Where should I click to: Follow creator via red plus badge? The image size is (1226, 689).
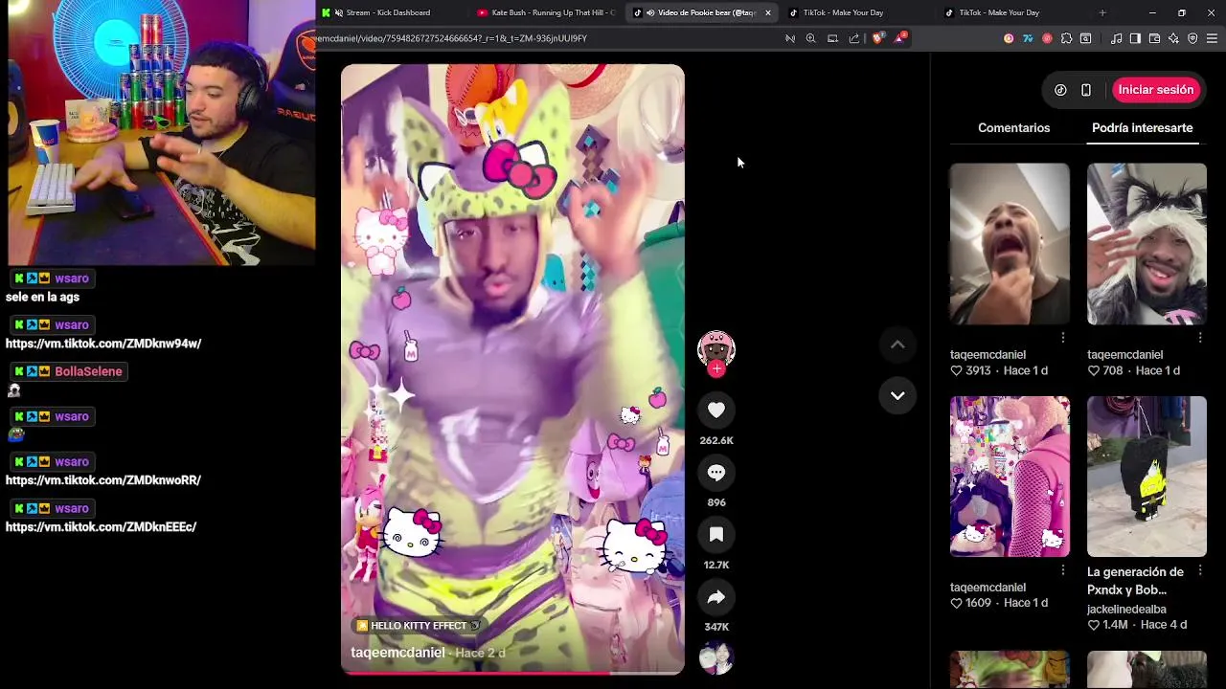point(716,368)
